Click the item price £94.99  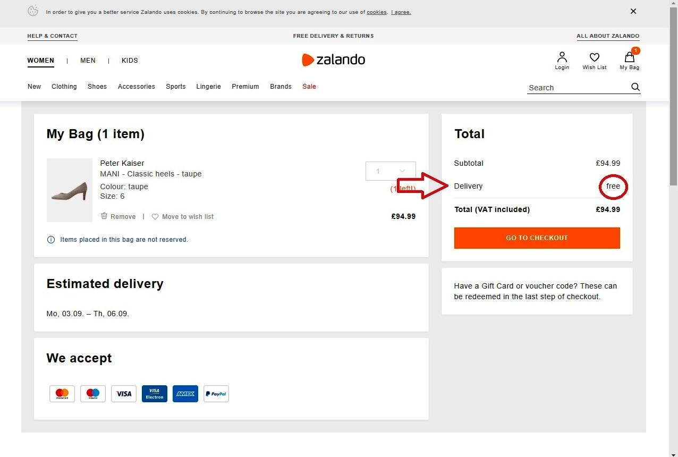point(403,216)
